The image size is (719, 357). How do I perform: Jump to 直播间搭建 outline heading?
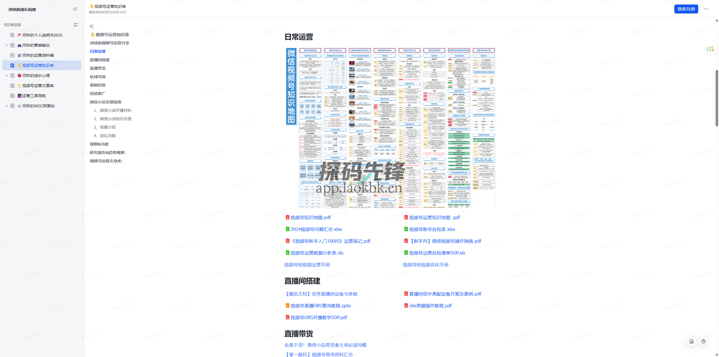[100, 60]
